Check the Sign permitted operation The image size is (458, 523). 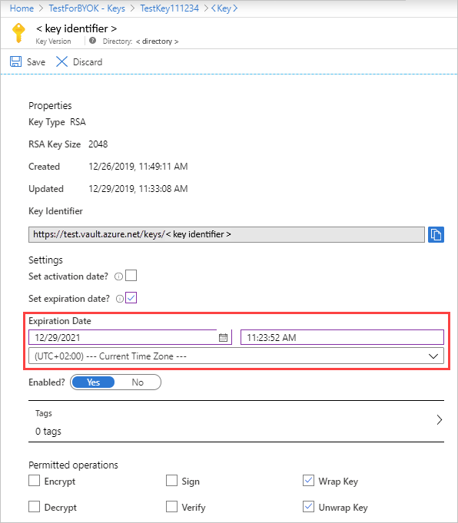(171, 481)
